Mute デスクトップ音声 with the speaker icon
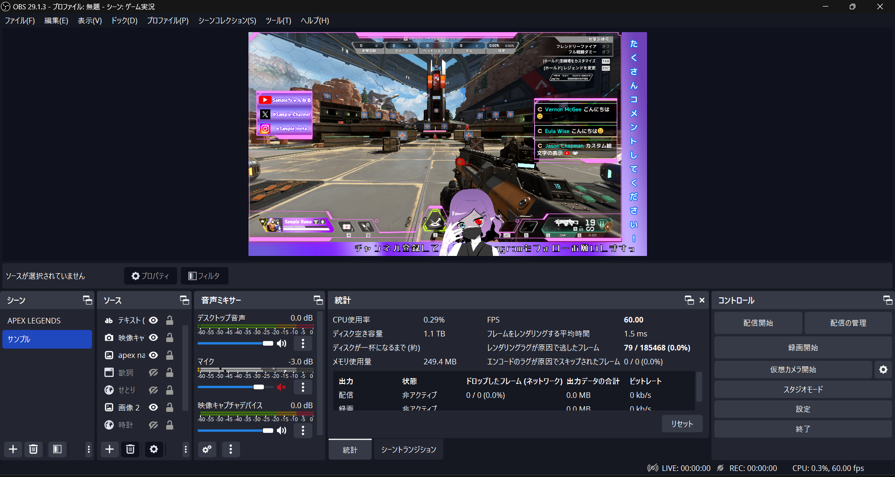 click(x=282, y=343)
